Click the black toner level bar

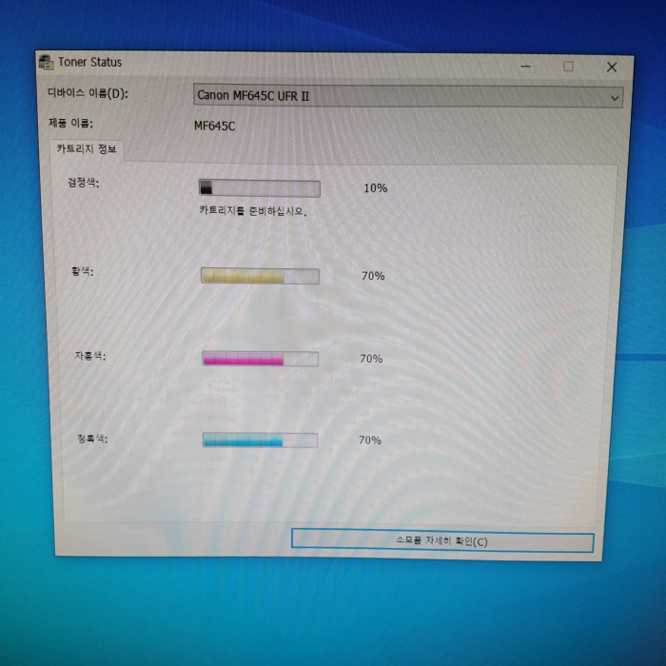tap(260, 187)
